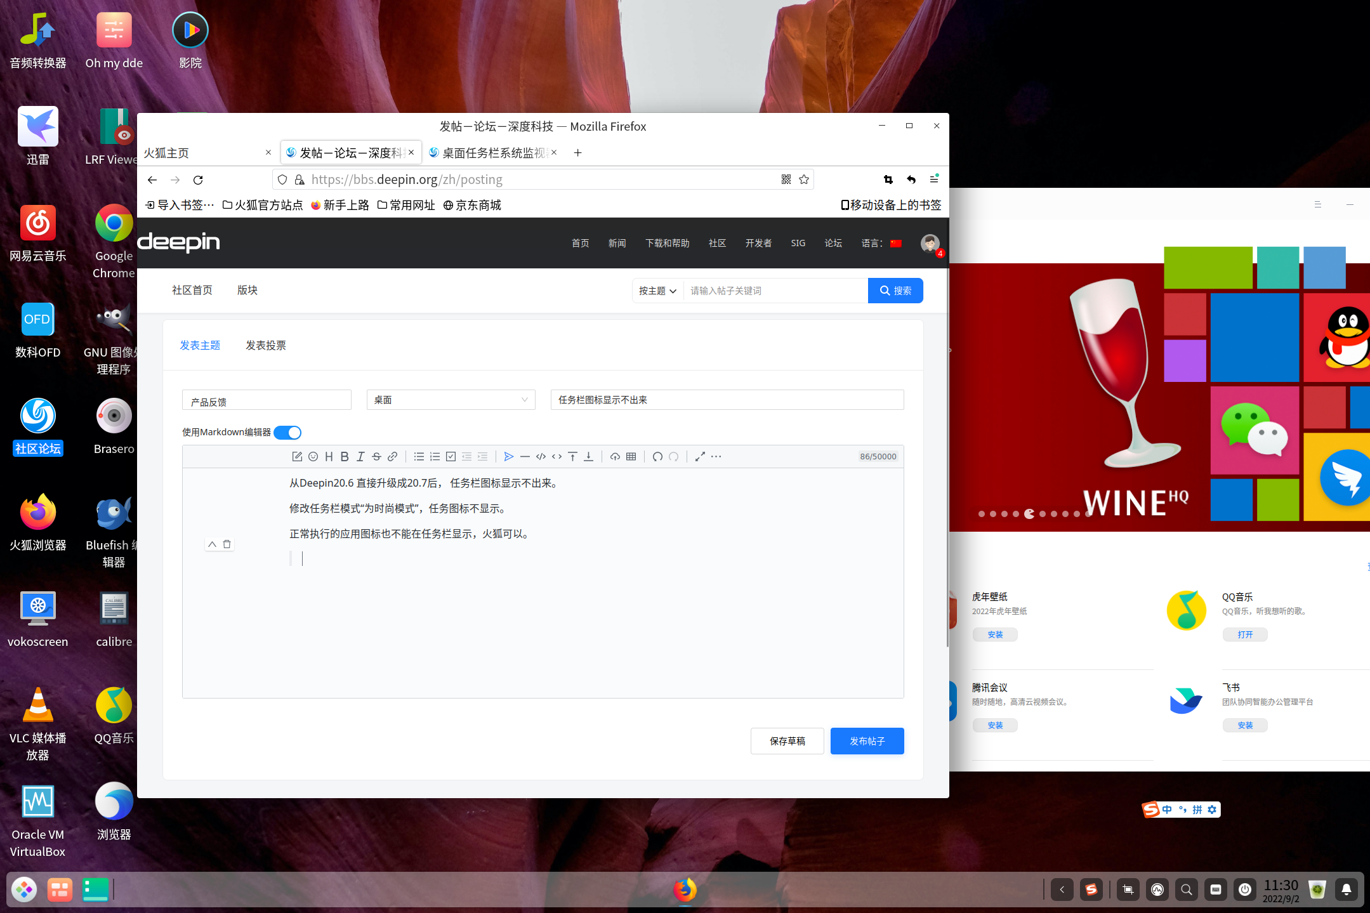Insert an emoji from the editor toolbar
1370x913 pixels.
[313, 456]
